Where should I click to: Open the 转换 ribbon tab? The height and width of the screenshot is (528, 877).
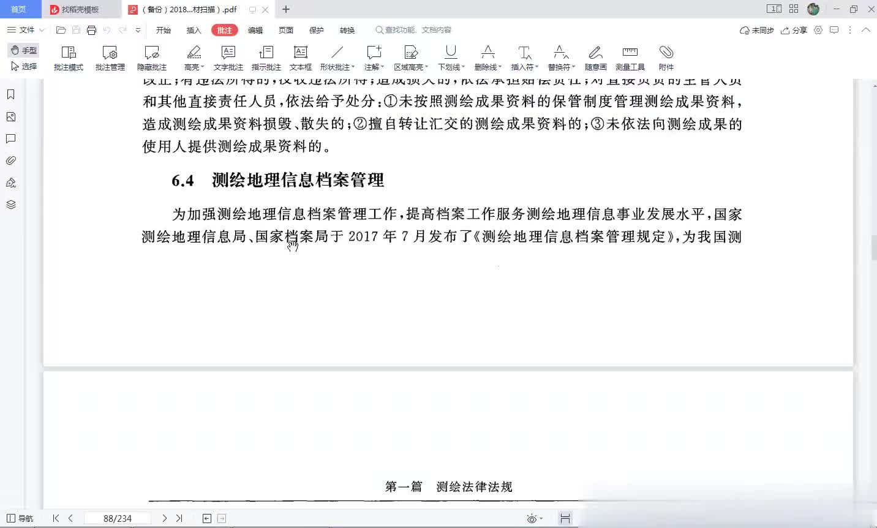(347, 30)
